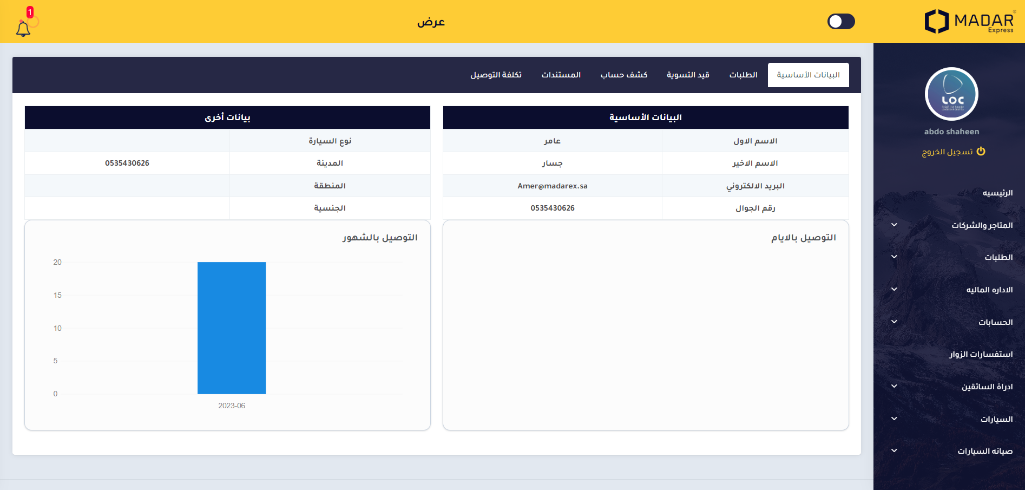Expand the الاداره الماليه sidebar menu
The width and height of the screenshot is (1025, 490).
coord(989,290)
